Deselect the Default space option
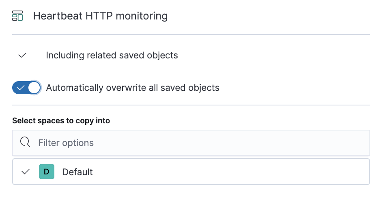 click(x=191, y=172)
